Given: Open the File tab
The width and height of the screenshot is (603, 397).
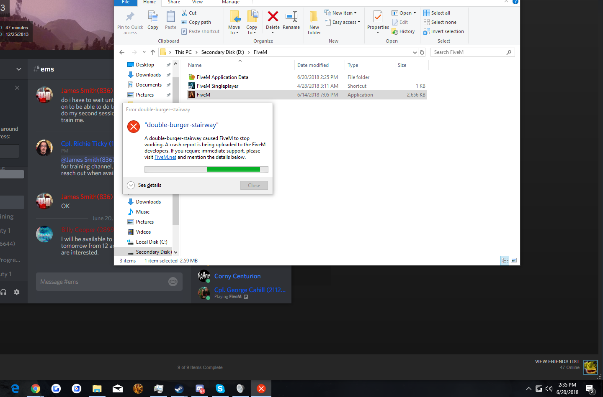Looking at the screenshot, I should point(126,2).
